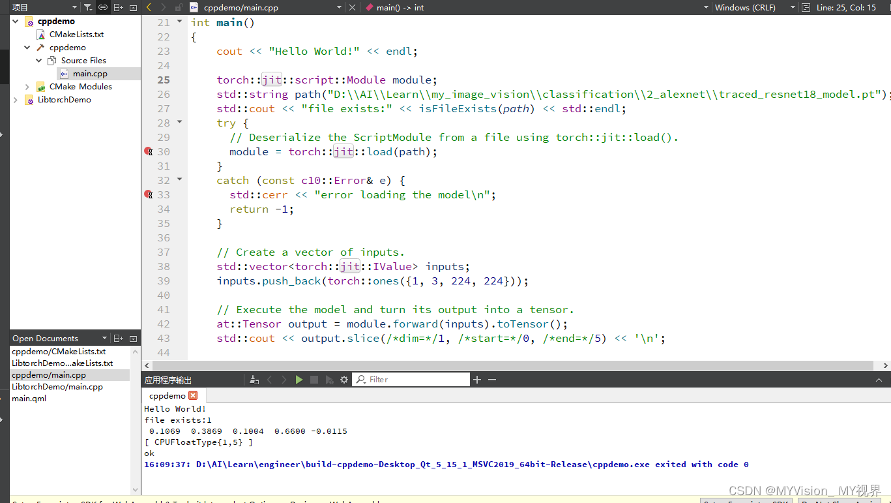Increase output font size with plus
The width and height of the screenshot is (891, 503).
pyautogui.click(x=477, y=379)
